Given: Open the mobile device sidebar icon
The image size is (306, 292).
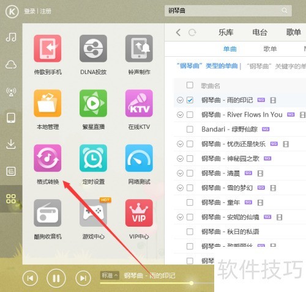Looking at the screenshot, I should click(11, 118).
